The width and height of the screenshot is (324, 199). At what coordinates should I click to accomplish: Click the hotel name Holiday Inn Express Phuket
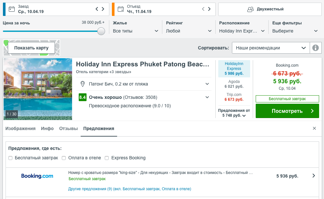142,64
